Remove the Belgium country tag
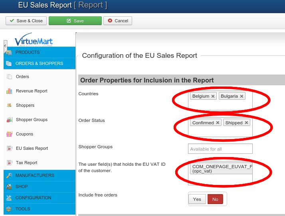The width and height of the screenshot is (285, 216). 213,96
